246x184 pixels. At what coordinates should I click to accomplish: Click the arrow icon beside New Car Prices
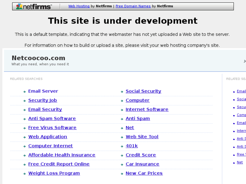click(x=122, y=174)
